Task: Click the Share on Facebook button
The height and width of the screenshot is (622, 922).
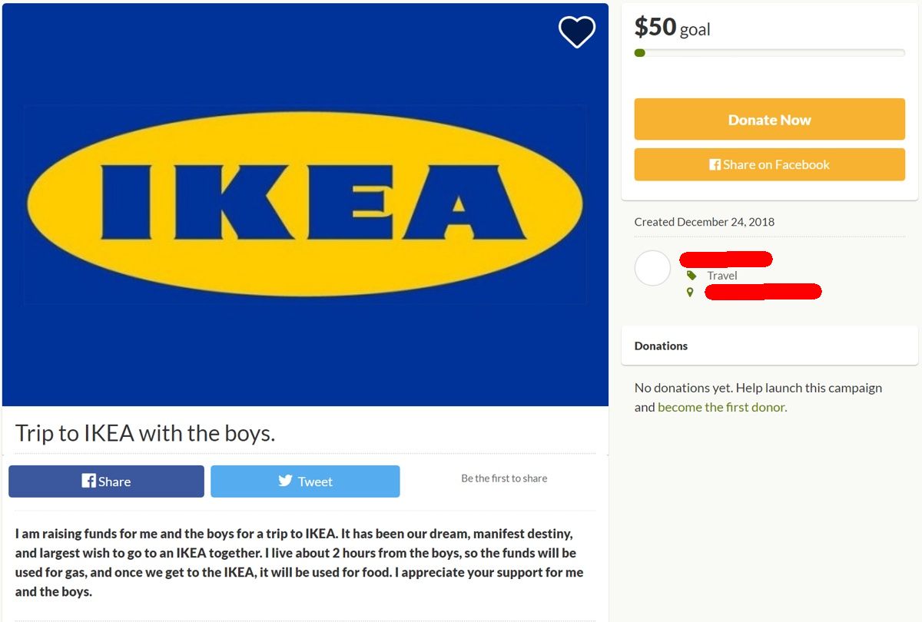Action: click(769, 164)
